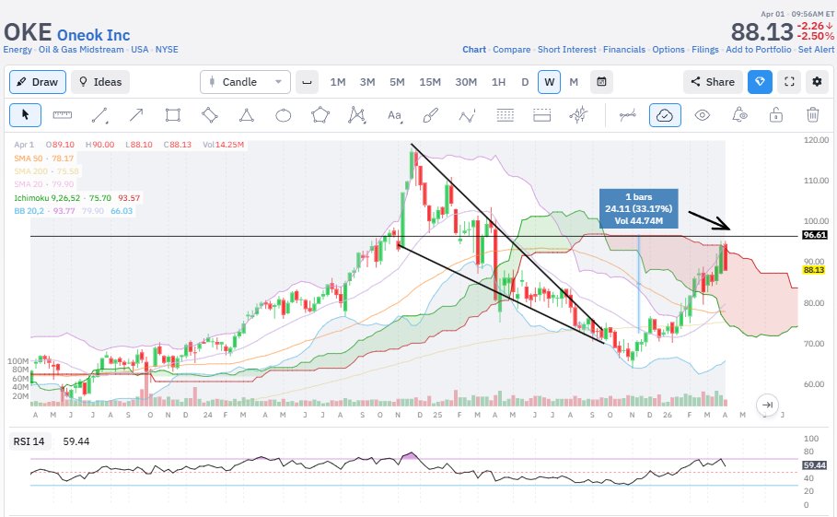Jump to latest bar arrow button
This screenshot has width=837, height=517.
(767, 405)
